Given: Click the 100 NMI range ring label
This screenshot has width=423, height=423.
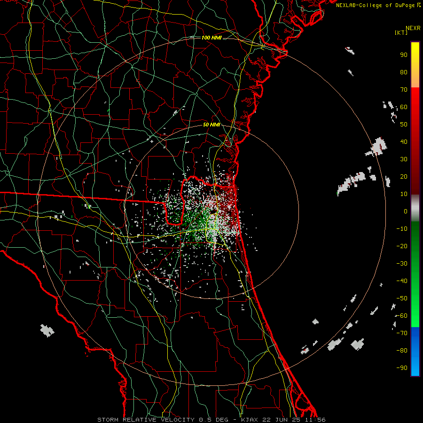Looking at the screenshot, I should click(x=211, y=38).
